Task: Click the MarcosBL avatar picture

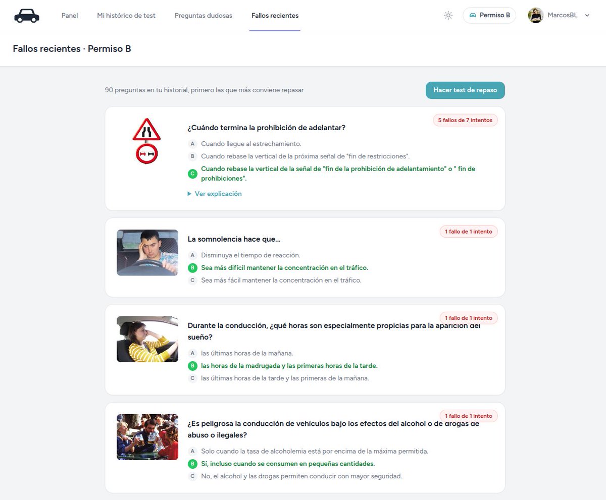Action: 535,16
